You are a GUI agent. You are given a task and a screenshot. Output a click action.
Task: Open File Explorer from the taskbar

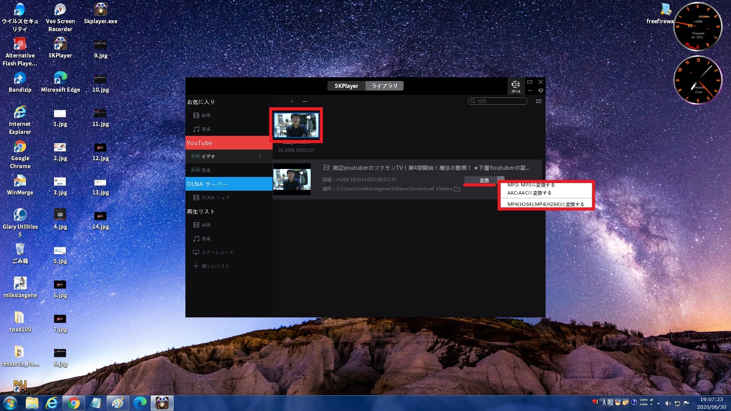point(32,403)
